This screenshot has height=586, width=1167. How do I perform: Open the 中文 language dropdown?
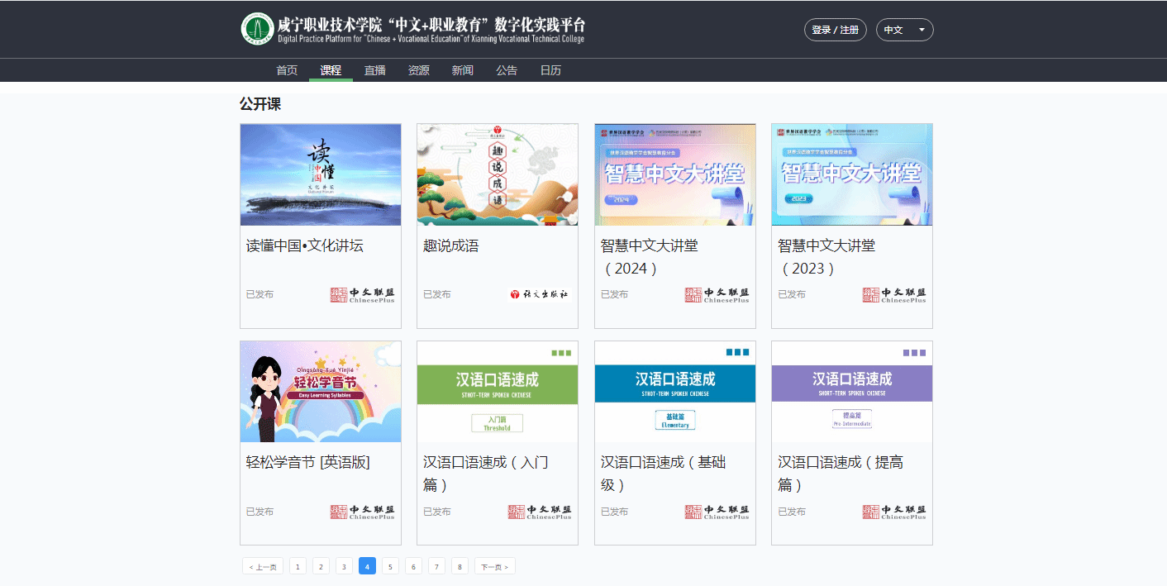[904, 30]
